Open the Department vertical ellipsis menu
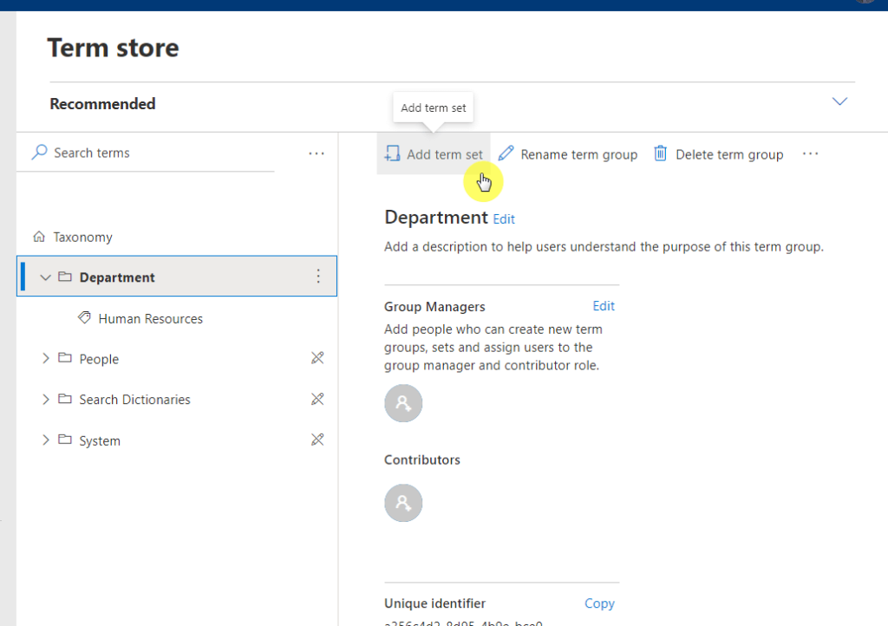888x626 pixels. point(318,277)
